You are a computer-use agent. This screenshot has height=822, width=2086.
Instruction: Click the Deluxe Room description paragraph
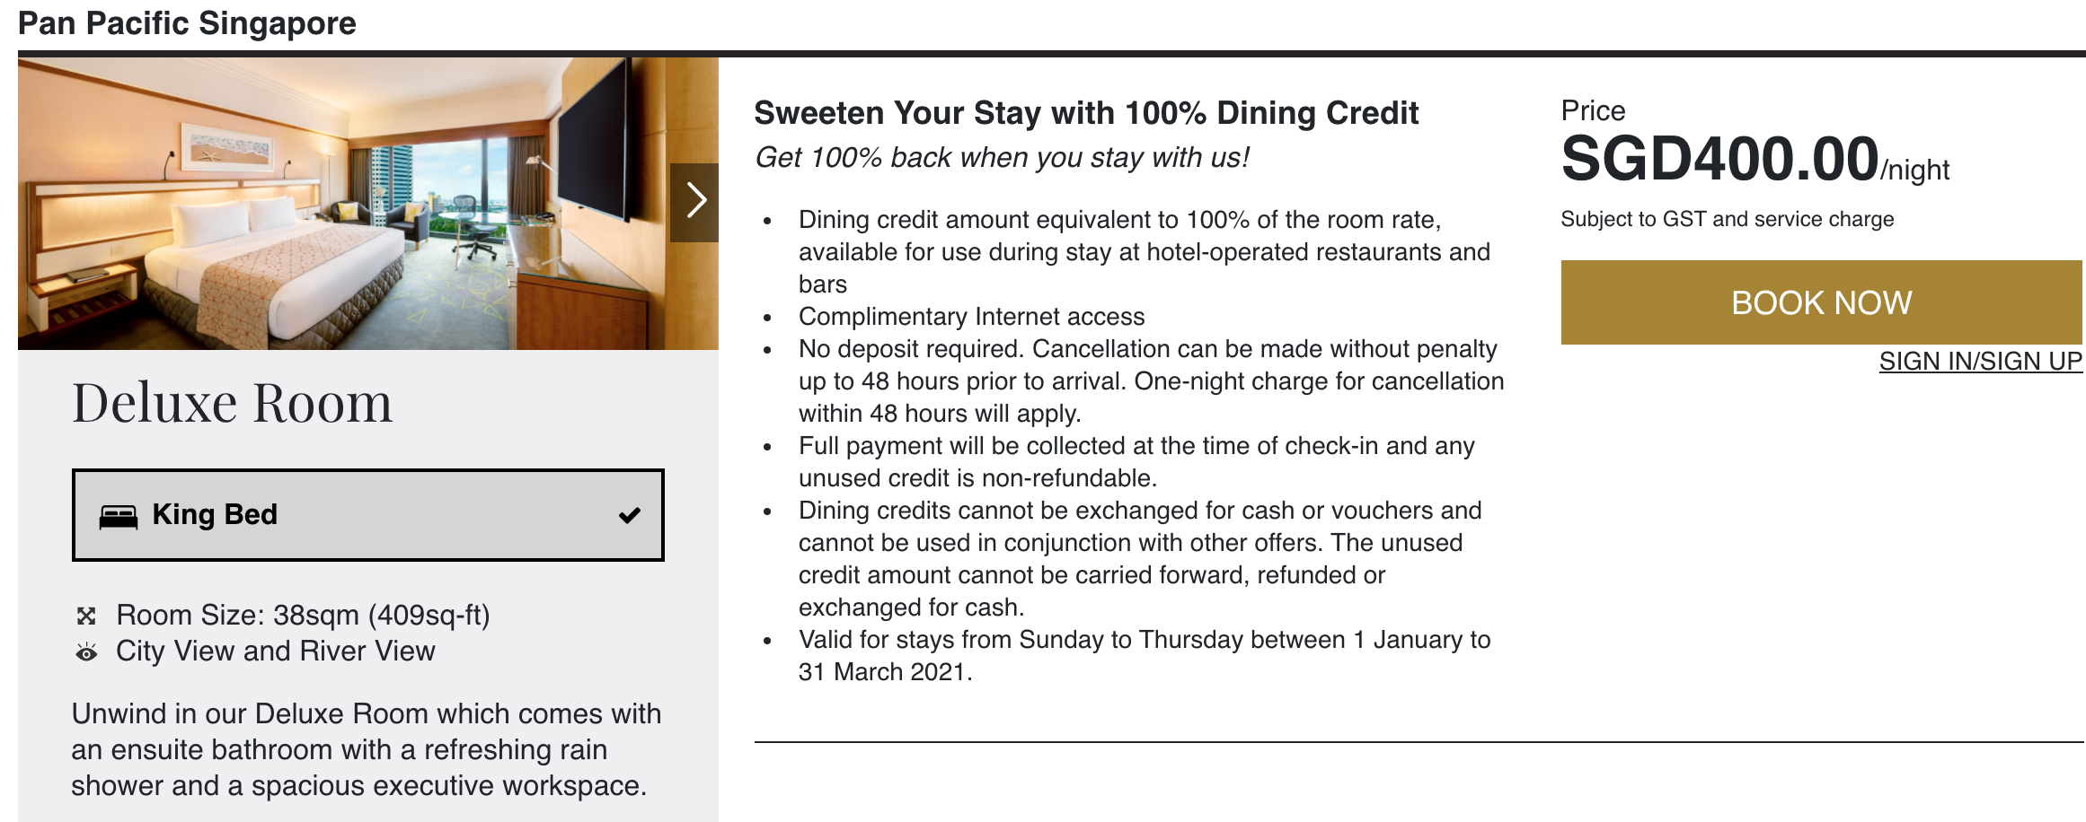(367, 749)
